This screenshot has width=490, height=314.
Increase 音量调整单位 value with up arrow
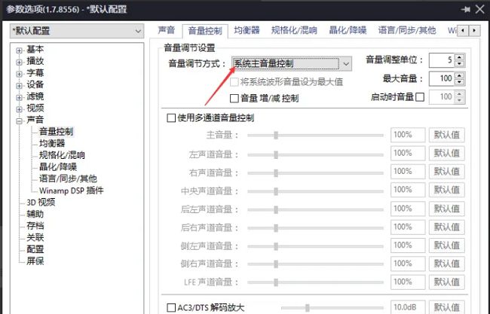[x=459, y=57]
